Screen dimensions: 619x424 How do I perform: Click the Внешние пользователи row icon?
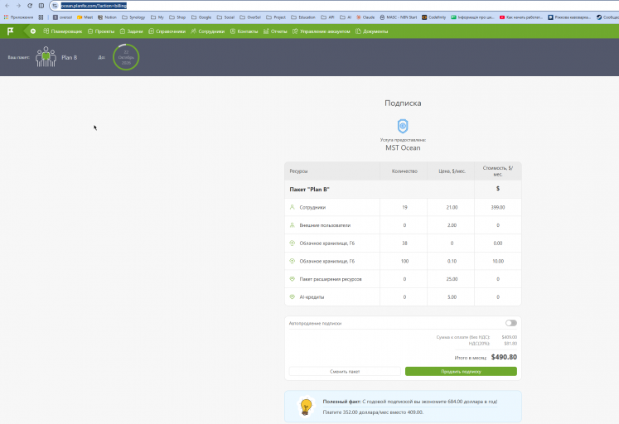coord(293,225)
